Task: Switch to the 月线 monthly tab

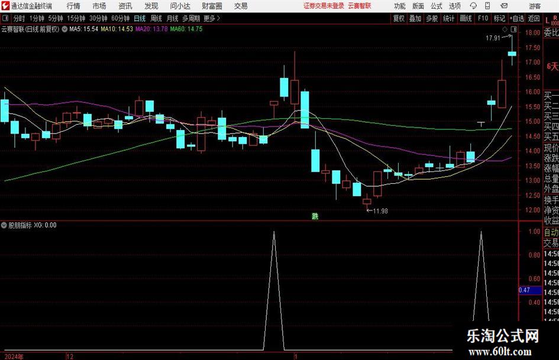Action: coord(172,18)
